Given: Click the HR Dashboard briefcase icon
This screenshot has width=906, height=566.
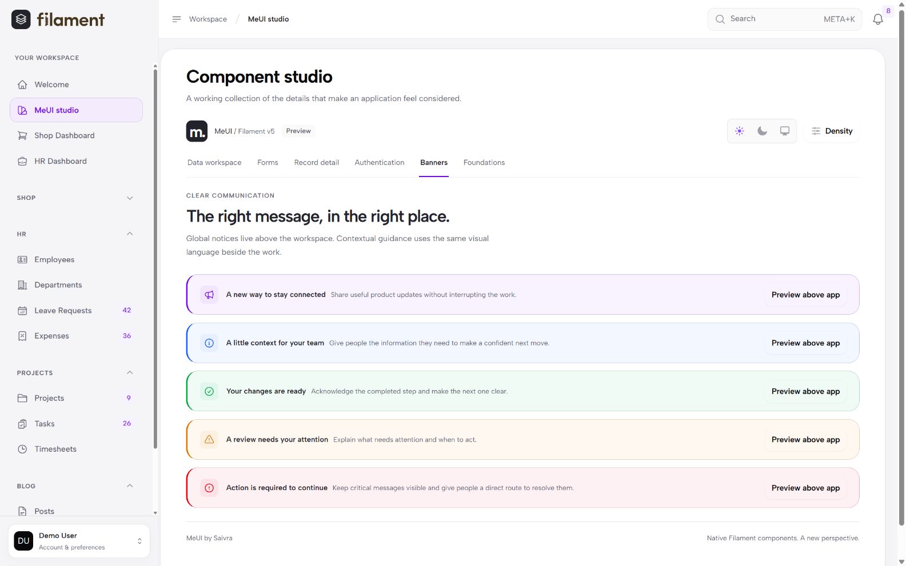Looking at the screenshot, I should point(22,161).
